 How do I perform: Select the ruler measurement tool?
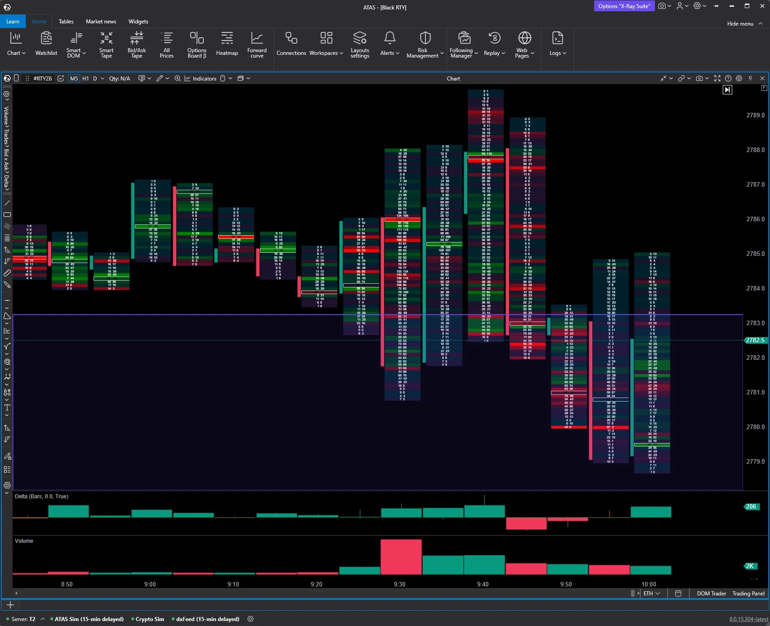click(x=7, y=273)
